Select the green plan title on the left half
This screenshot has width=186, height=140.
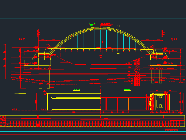click(x=77, y=90)
